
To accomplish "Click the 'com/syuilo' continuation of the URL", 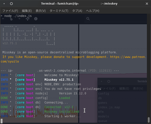I will coord(10,62).
